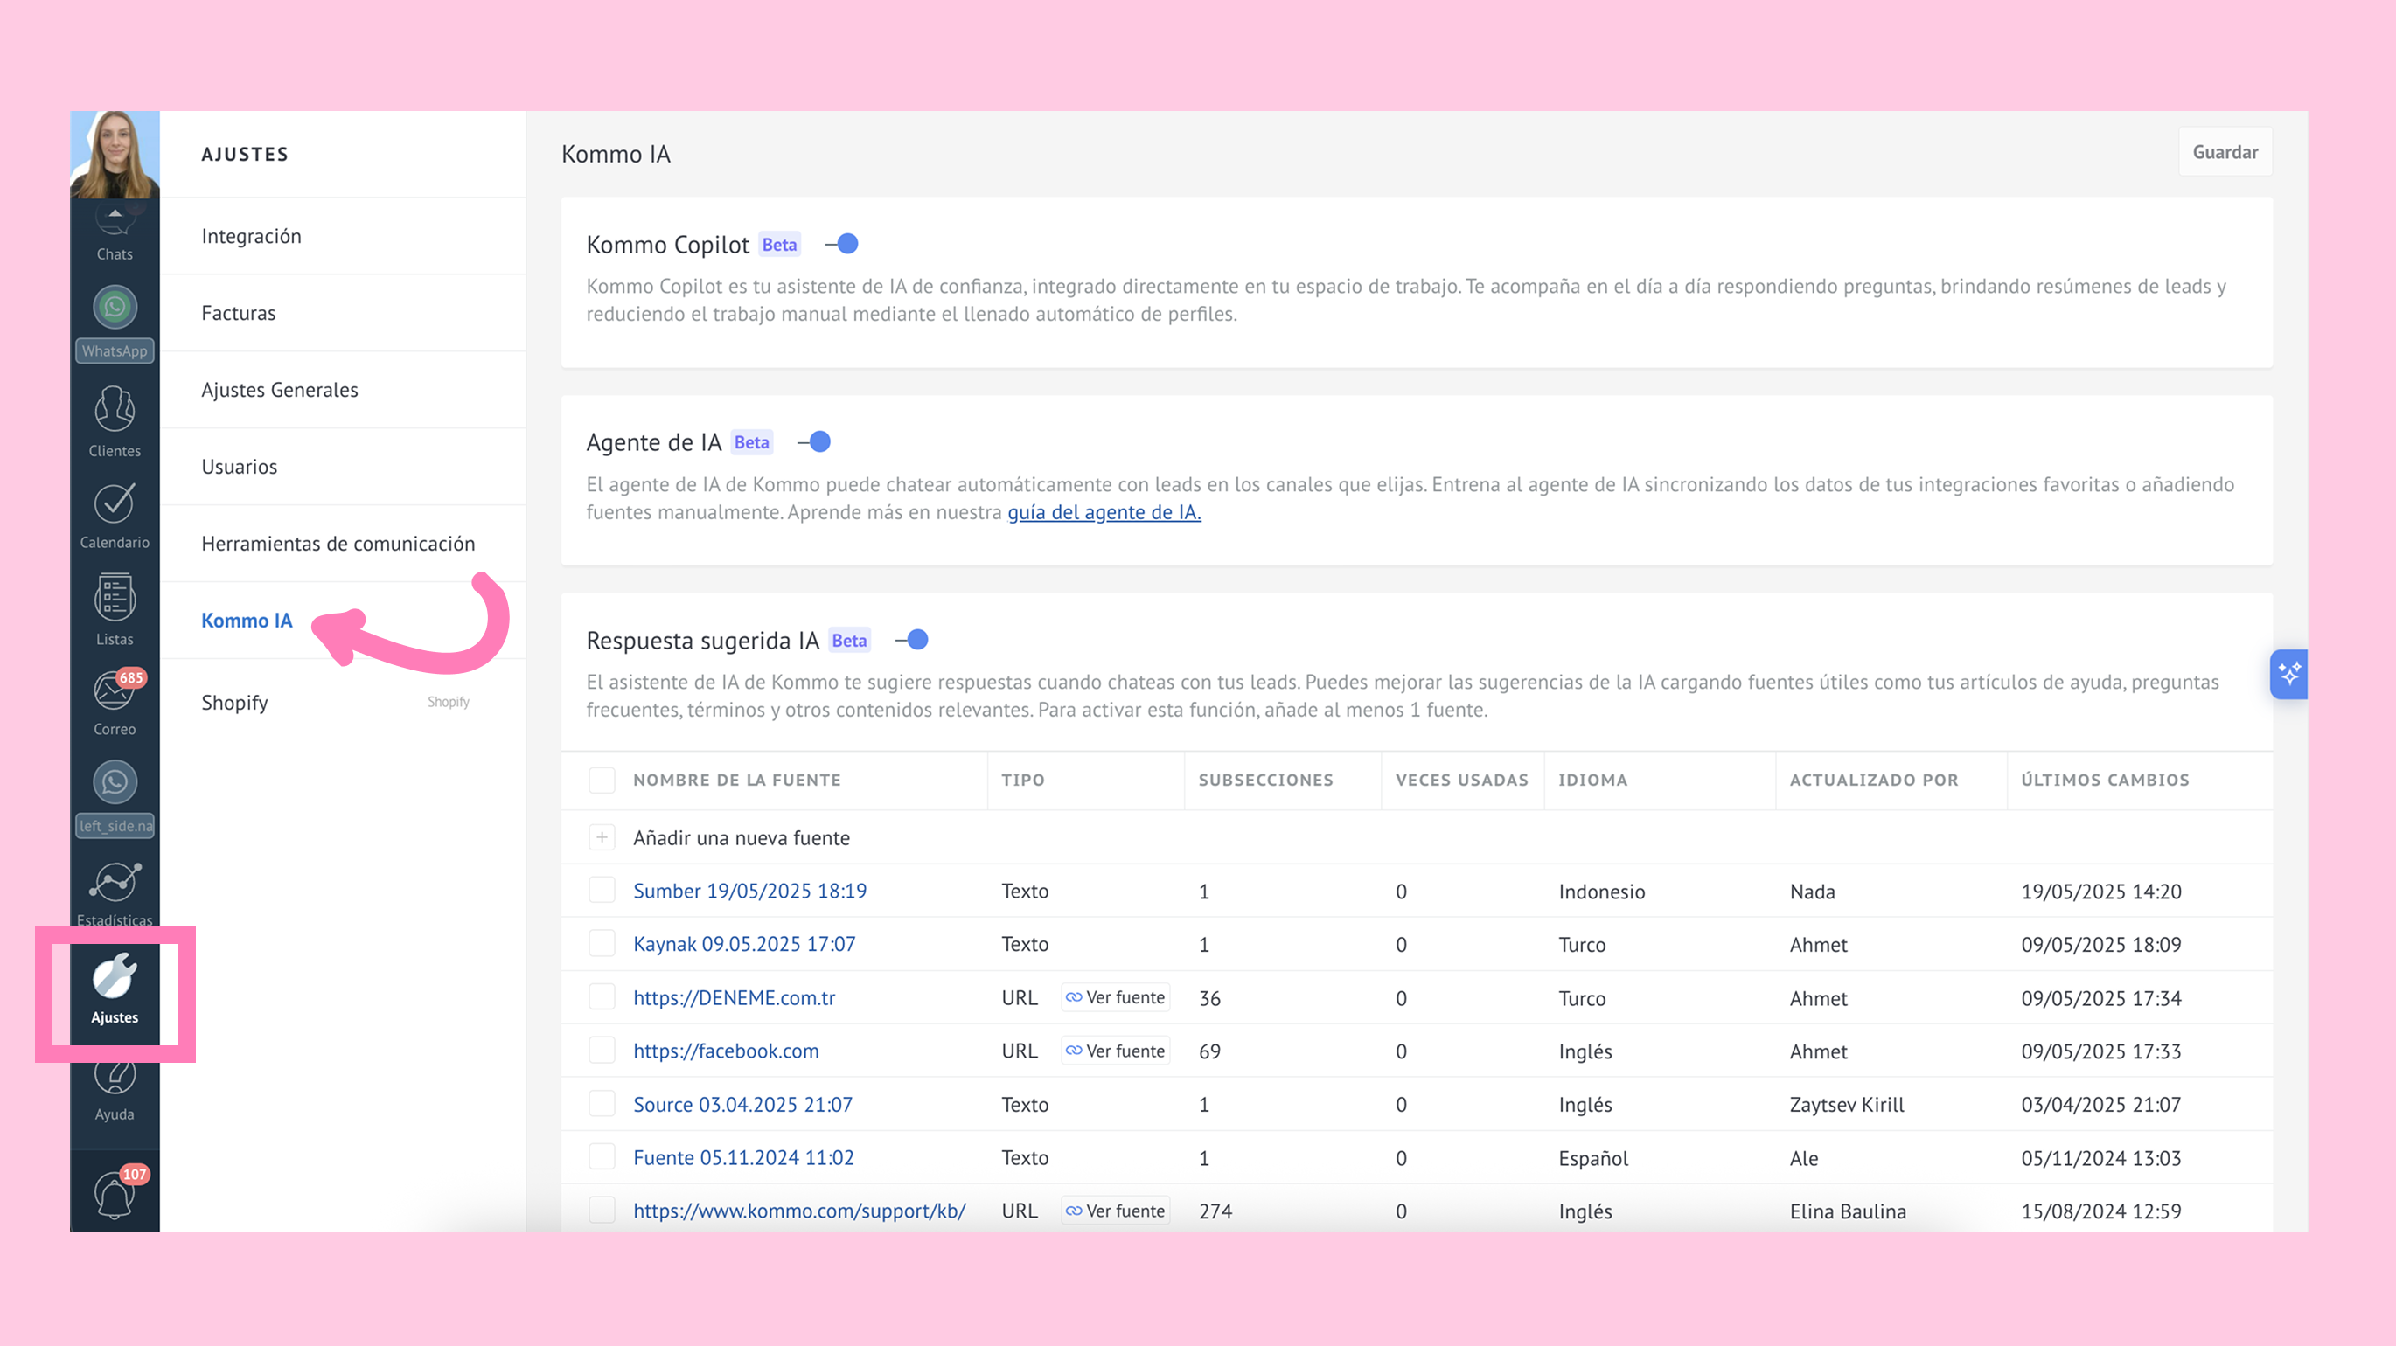The width and height of the screenshot is (2396, 1346).
Task: Click the plus icon to add source
Action: click(602, 837)
